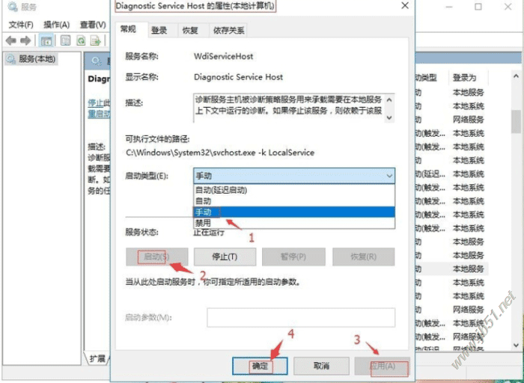Confirm with the 确定 button

point(260,366)
